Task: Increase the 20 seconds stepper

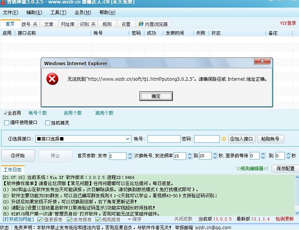Action: 215,154
